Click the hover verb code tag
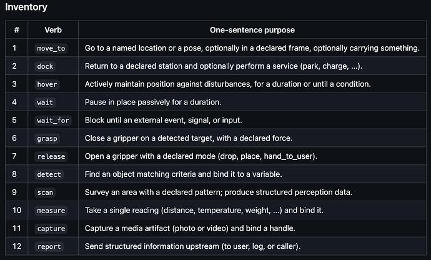 [47, 84]
